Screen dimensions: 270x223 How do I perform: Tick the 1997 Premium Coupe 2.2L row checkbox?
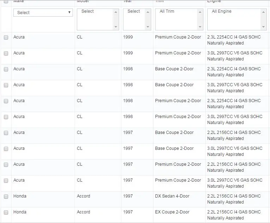tap(6, 164)
